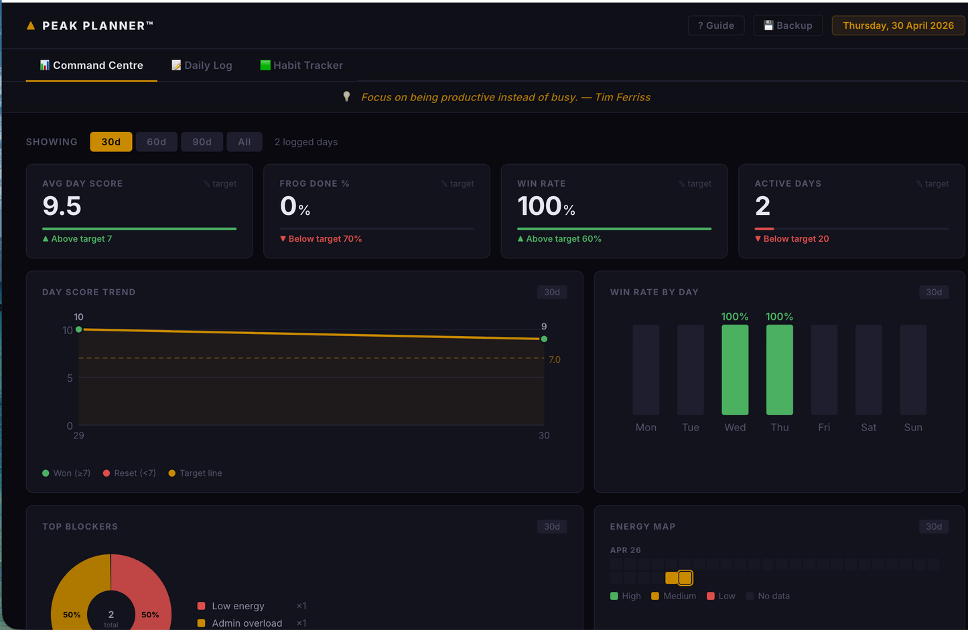The width and height of the screenshot is (968, 630).
Task: Click the Sunday win rate bar
Action: click(x=913, y=370)
